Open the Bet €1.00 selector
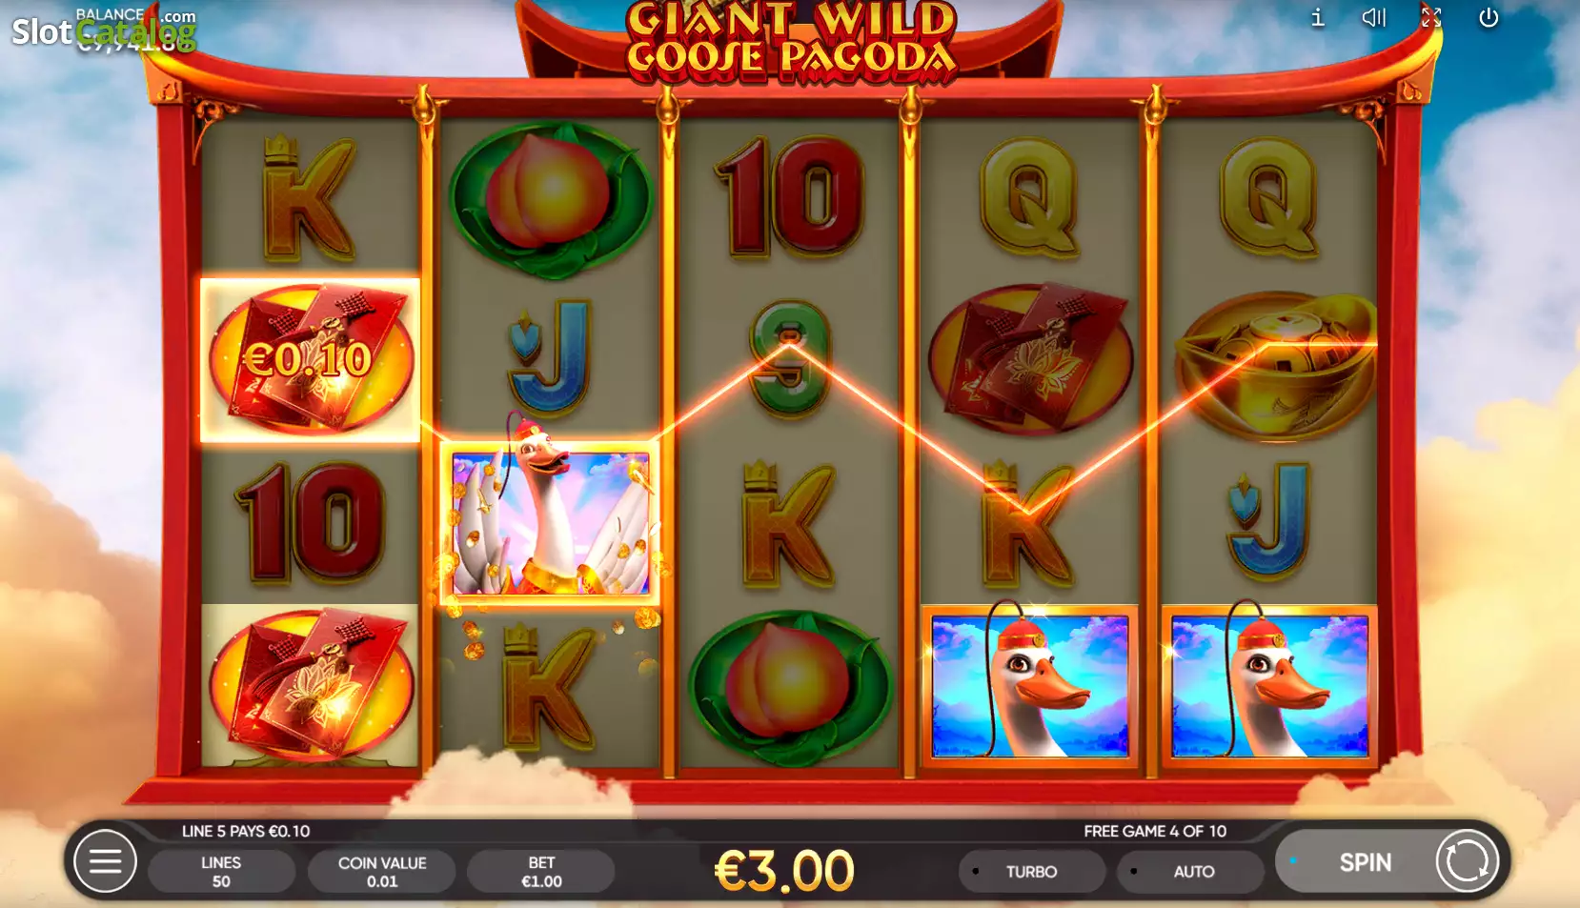Viewport: 1580px width, 908px height. coord(541,872)
